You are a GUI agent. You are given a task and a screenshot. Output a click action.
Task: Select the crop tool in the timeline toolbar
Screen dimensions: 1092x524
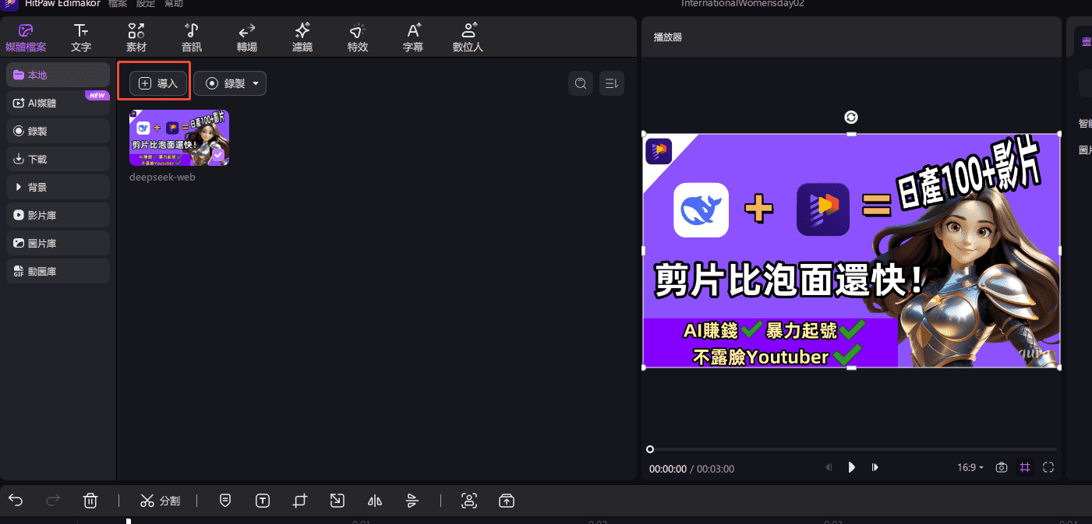[x=299, y=501]
